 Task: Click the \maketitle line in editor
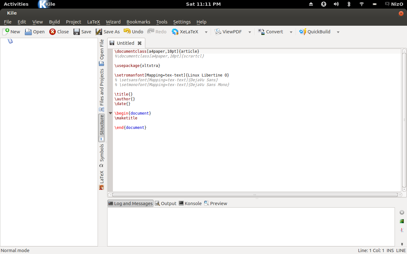[x=126, y=118]
